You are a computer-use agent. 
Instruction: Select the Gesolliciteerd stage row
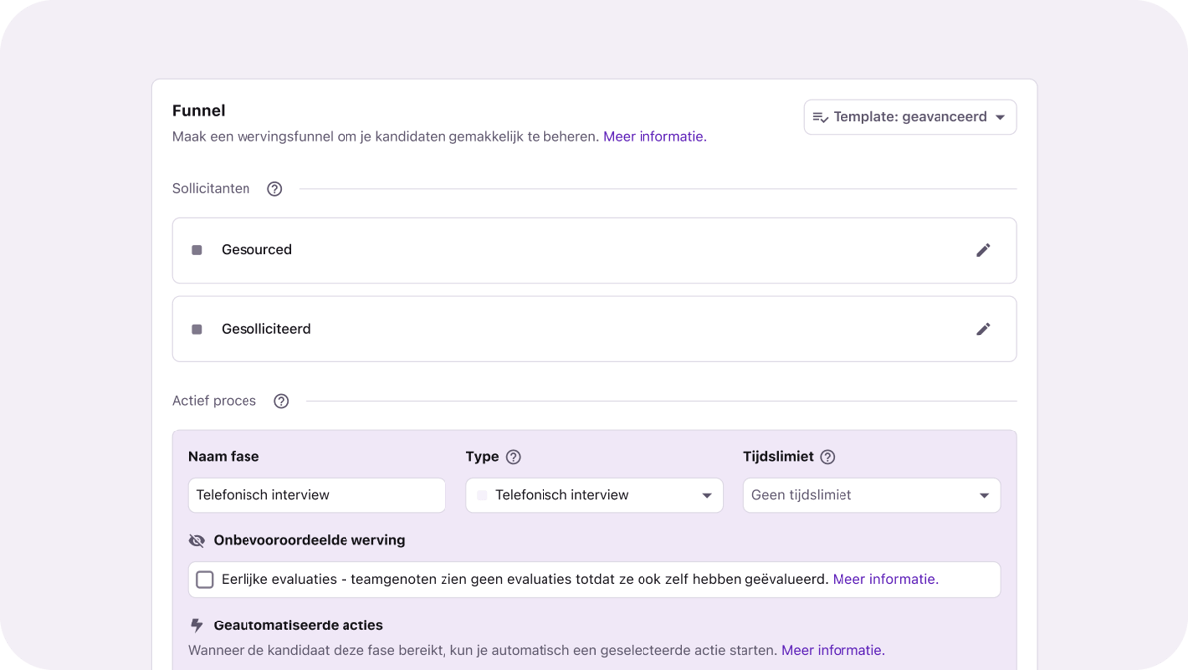pyautogui.click(x=594, y=329)
